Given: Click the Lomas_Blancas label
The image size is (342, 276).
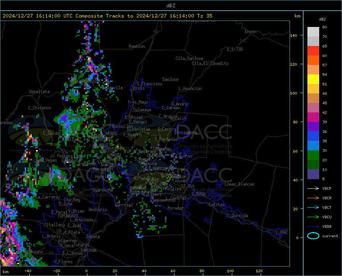Looking at the screenshot, I should (239, 184).
